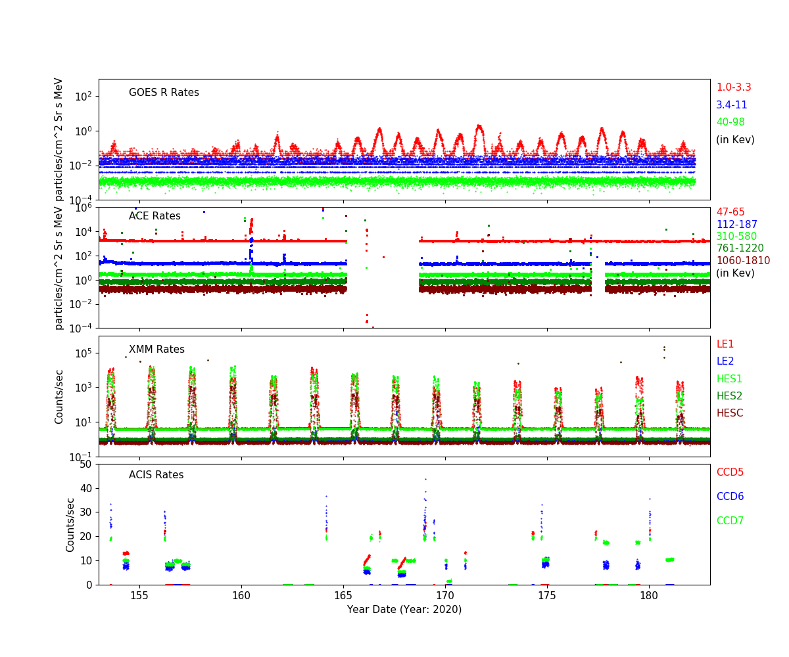Click the red 47-65 legend entry
789x657 pixels.
click(730, 212)
